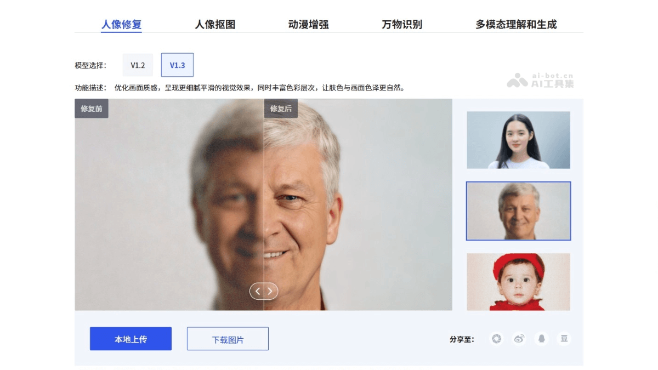This screenshot has height=370, width=658.
Task: Select model version V1.2
Action: tap(138, 65)
